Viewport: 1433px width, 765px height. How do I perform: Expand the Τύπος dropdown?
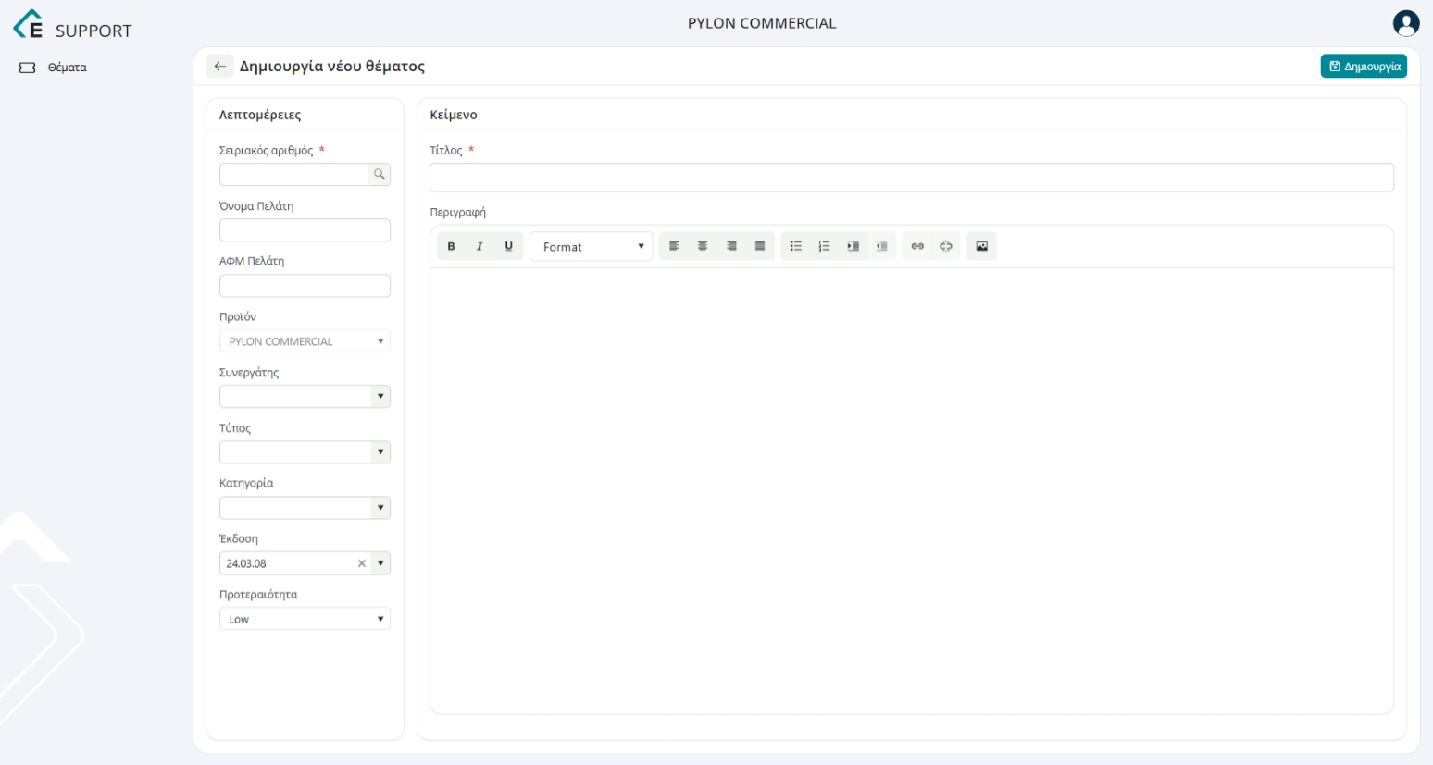[380, 452]
